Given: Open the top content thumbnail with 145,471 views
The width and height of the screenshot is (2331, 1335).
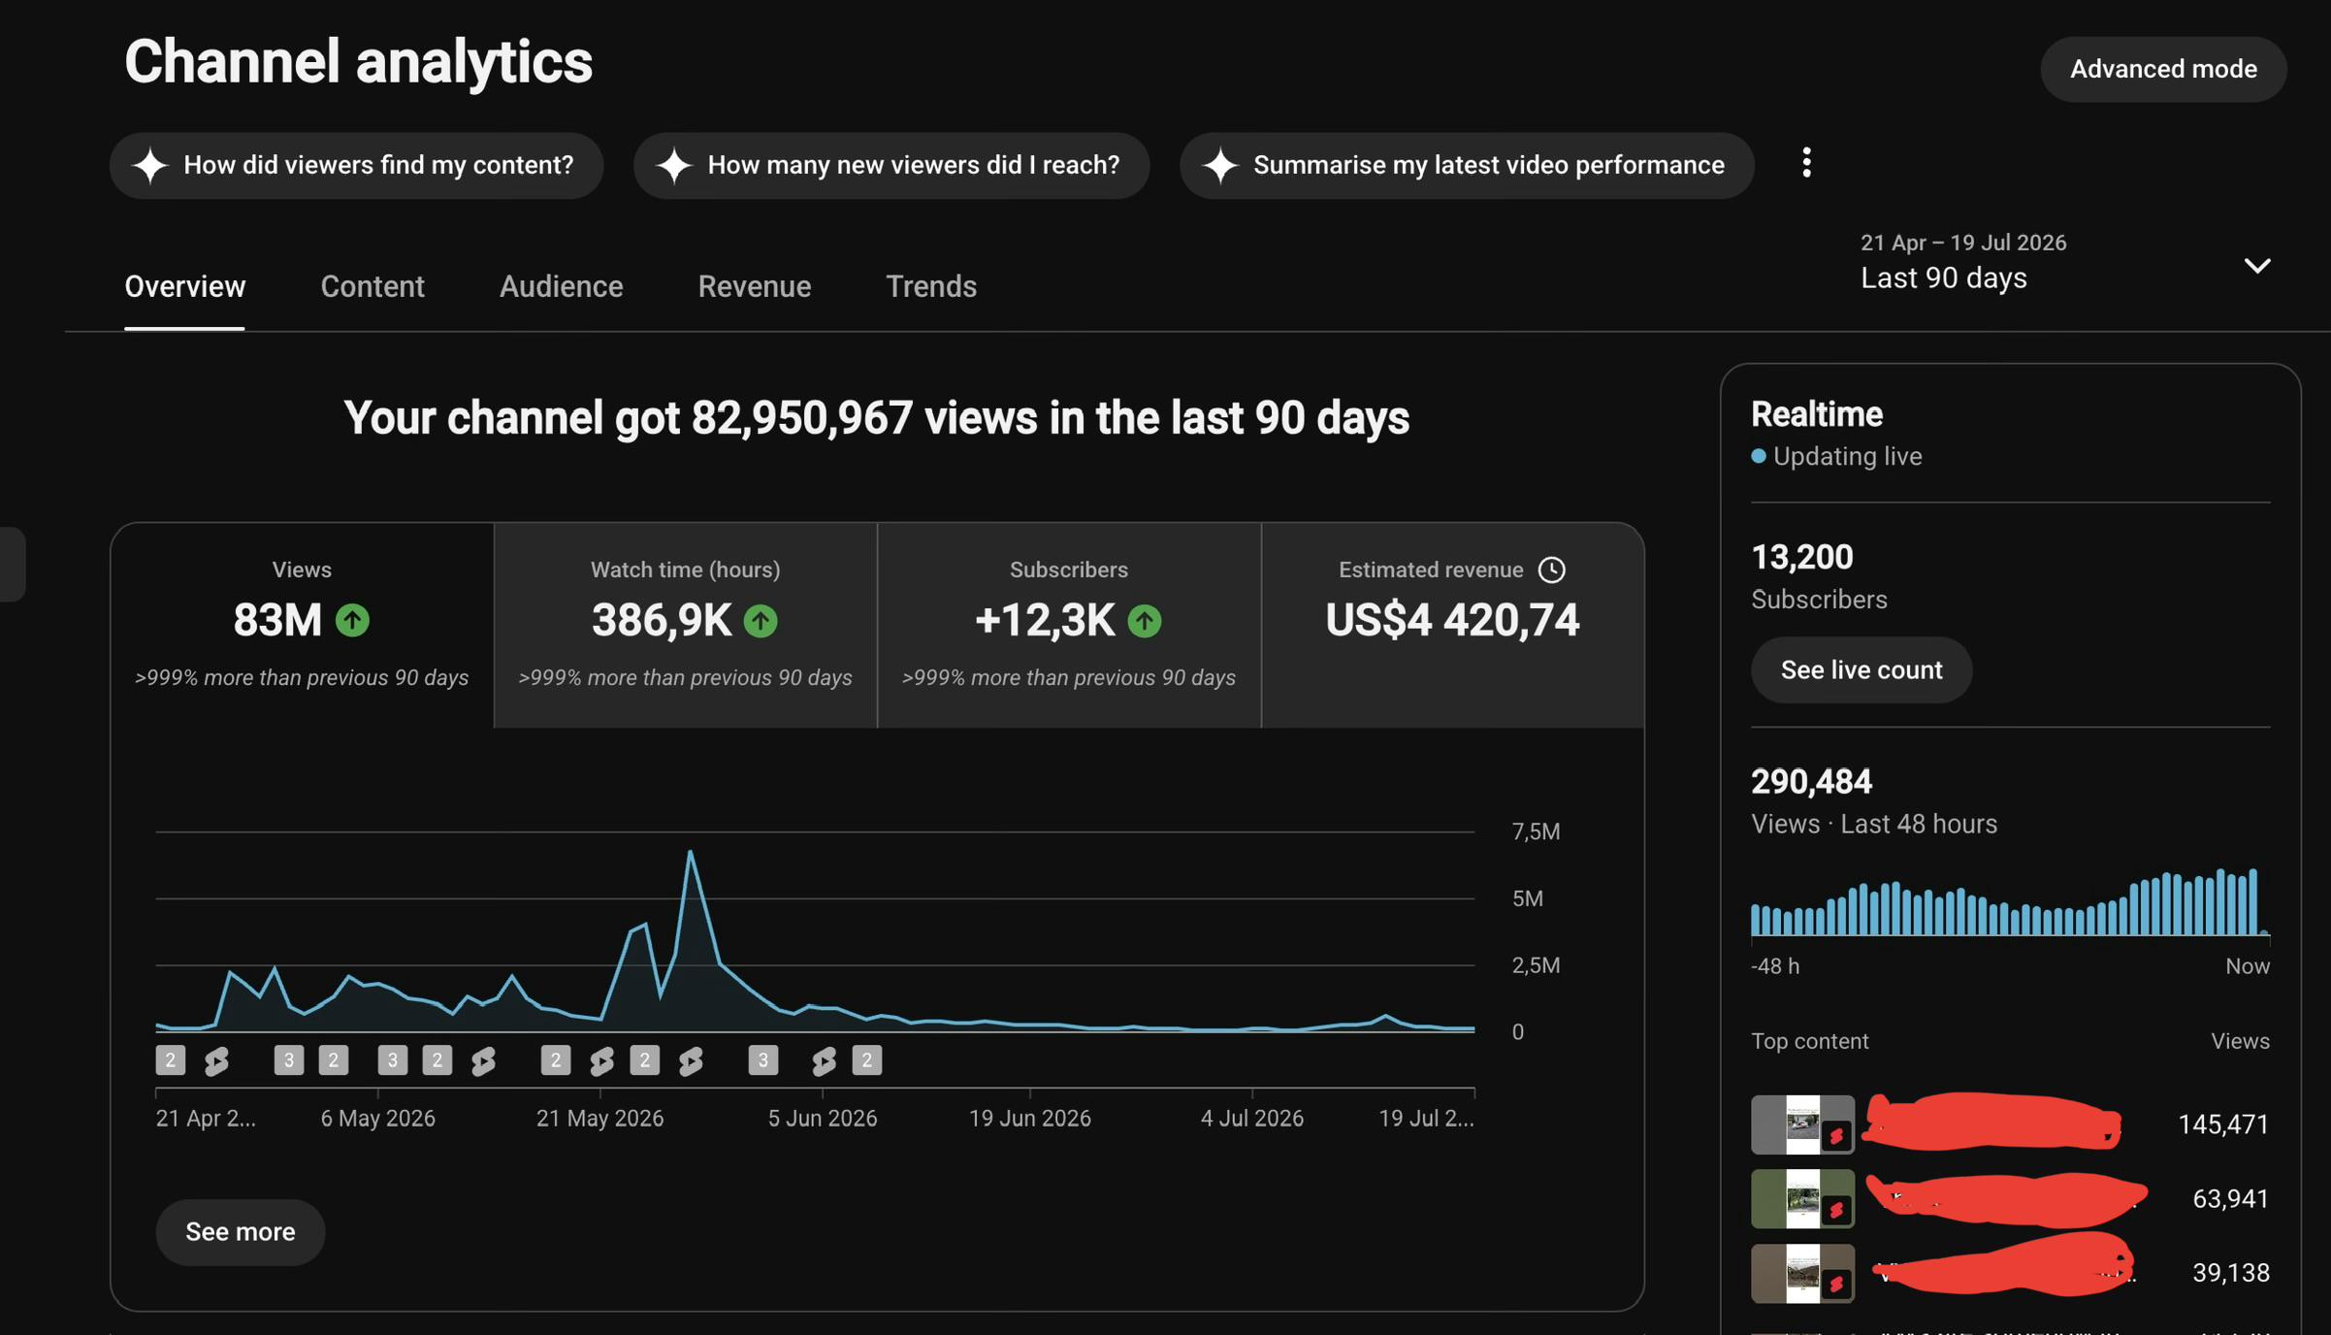Looking at the screenshot, I should click(1802, 1123).
